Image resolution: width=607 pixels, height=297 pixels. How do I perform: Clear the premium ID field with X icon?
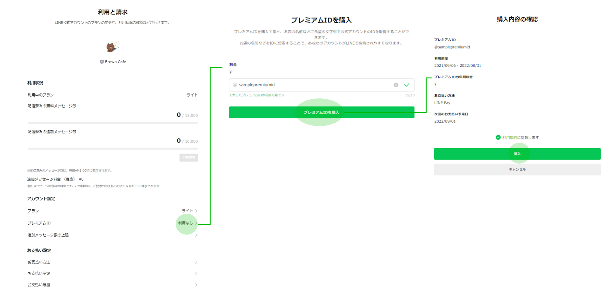(x=396, y=85)
